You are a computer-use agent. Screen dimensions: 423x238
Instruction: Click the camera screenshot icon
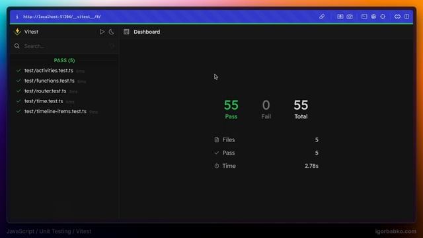pyautogui.click(x=350, y=17)
